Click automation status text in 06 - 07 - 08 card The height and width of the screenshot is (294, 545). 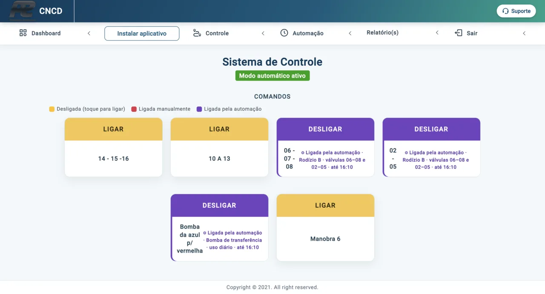click(332, 160)
